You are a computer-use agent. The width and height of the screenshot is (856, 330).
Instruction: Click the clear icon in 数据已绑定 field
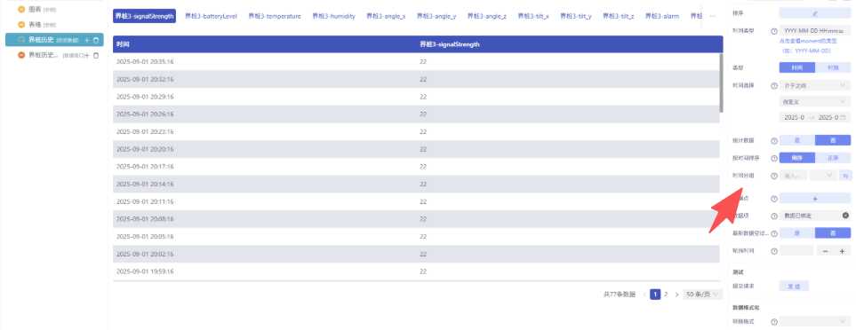coord(845,216)
